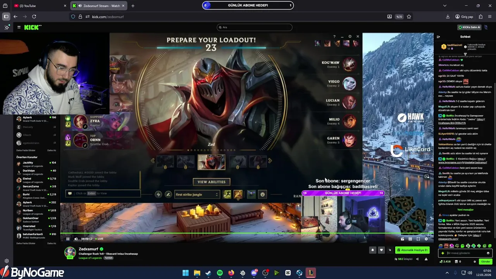Pause the stream video

[x=68, y=239]
